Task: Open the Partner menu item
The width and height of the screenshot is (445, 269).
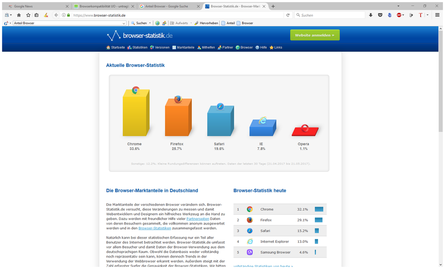Action: click(225, 48)
